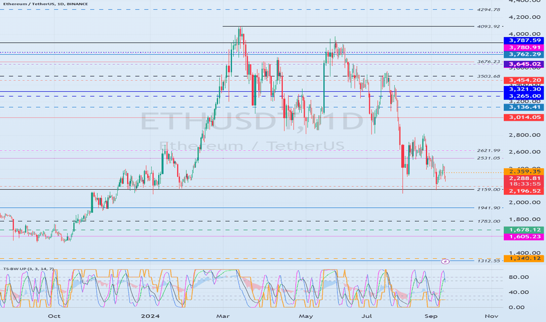Select the red 3,014.05 price label
This screenshot has width=546, height=322.
coord(524,117)
